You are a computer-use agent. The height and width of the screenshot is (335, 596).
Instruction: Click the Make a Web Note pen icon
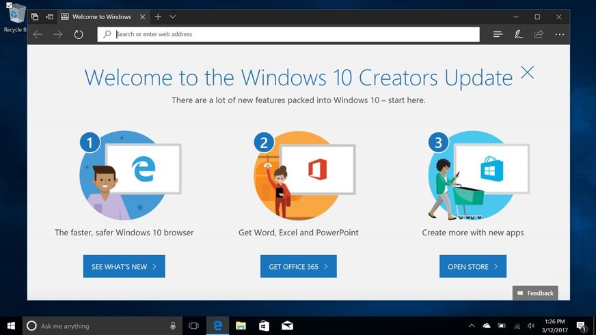click(518, 34)
